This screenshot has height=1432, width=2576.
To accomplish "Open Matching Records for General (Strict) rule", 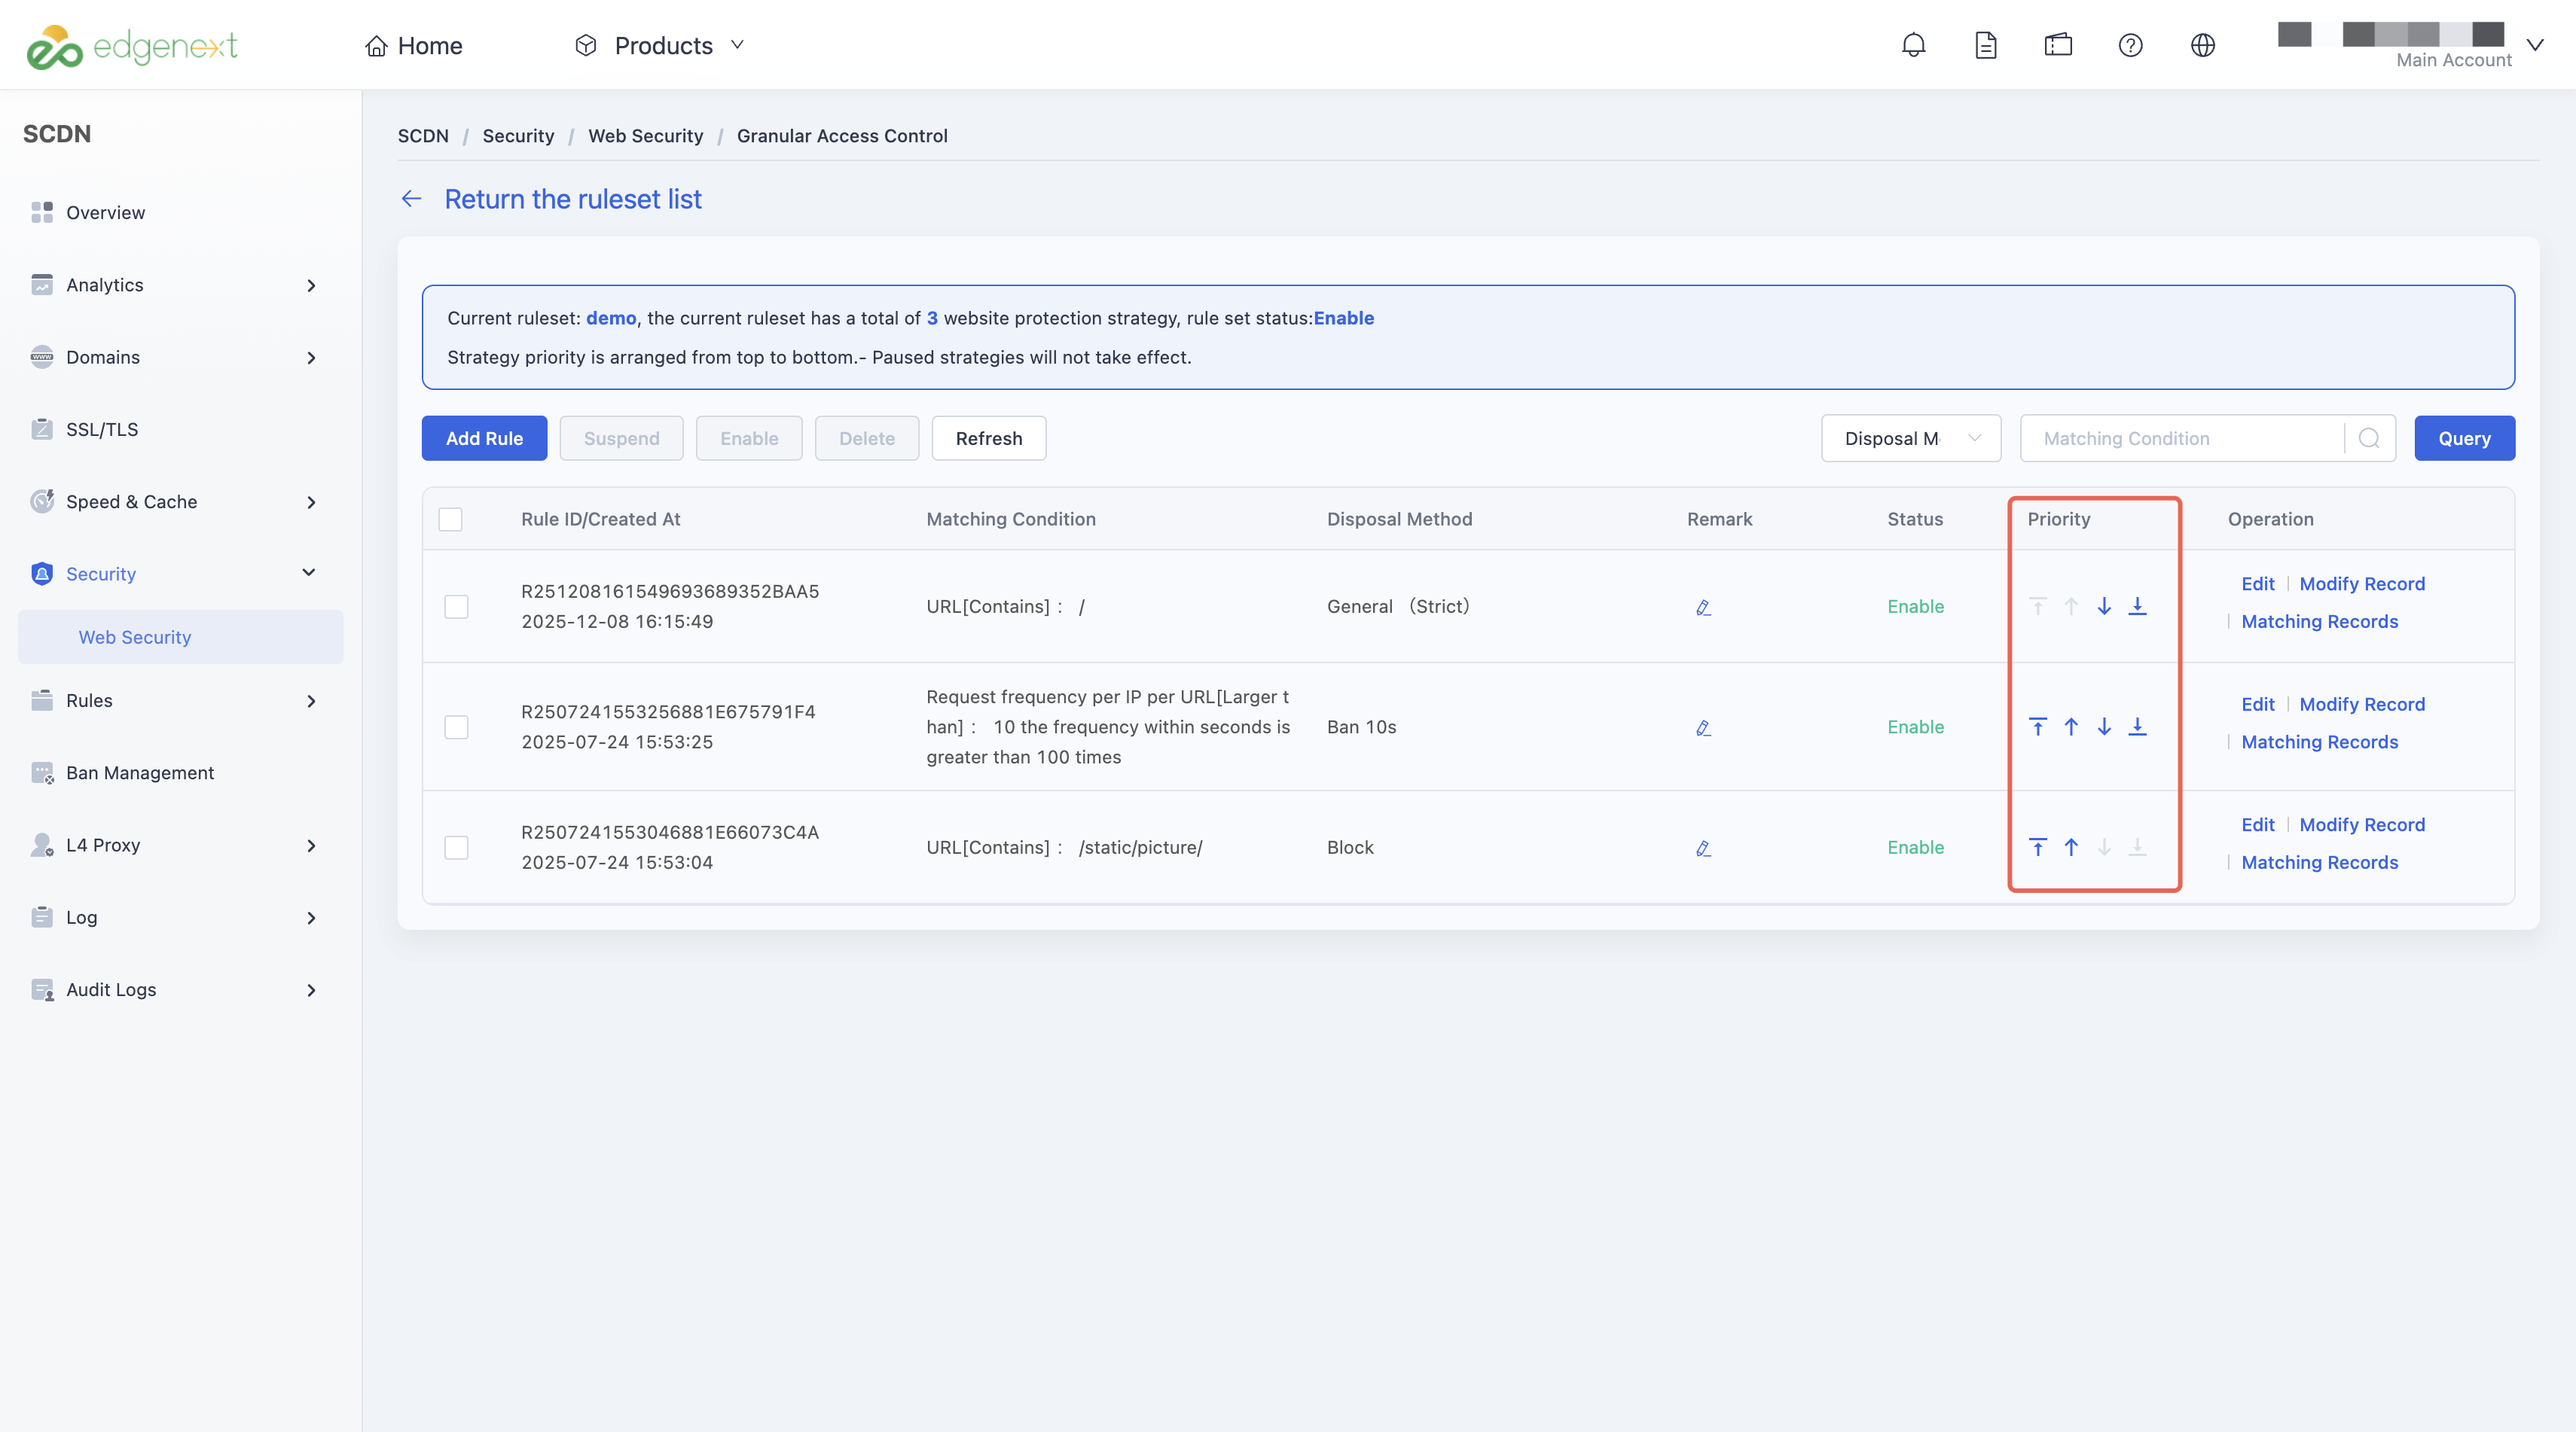I will tap(2319, 622).
